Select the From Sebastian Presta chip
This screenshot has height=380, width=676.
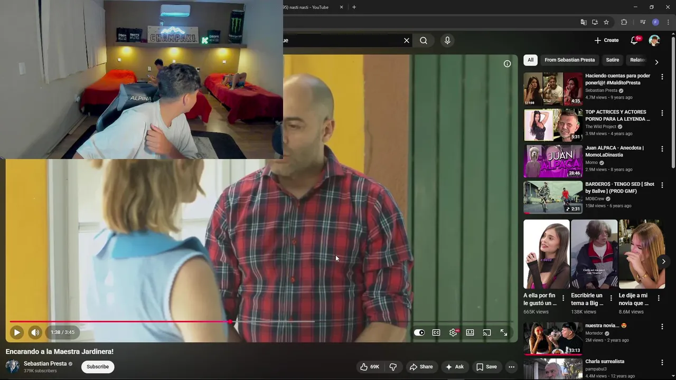[x=569, y=60]
